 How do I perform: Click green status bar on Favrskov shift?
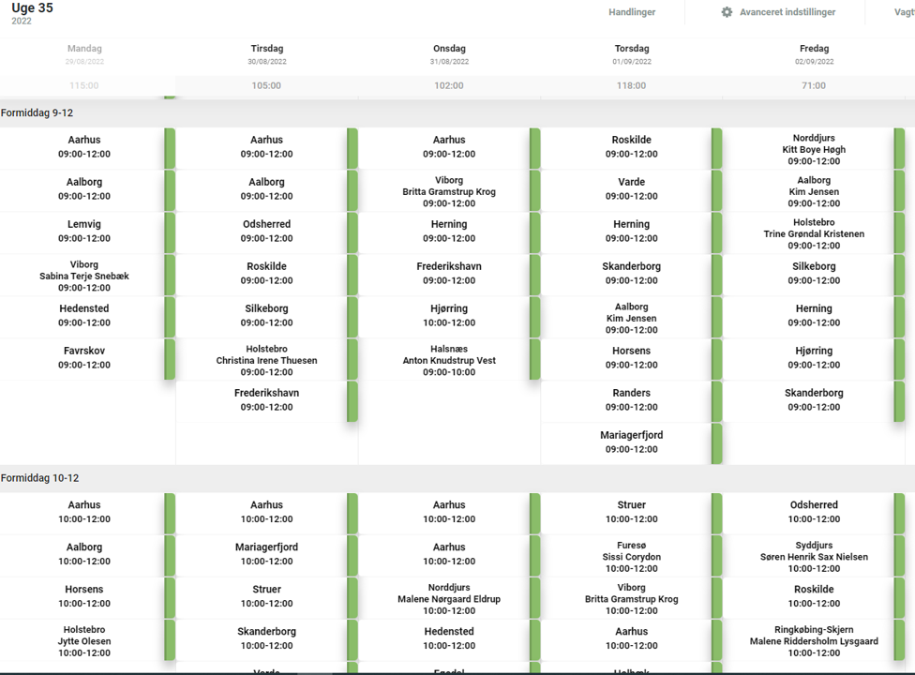tap(170, 359)
